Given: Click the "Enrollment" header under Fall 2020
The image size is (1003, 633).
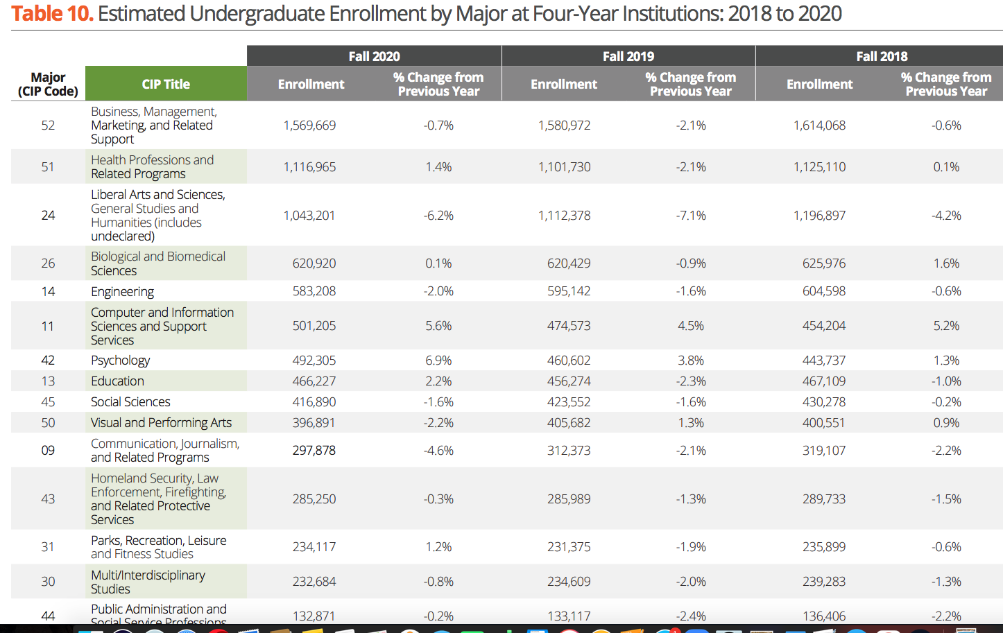Looking at the screenshot, I should point(311,84).
